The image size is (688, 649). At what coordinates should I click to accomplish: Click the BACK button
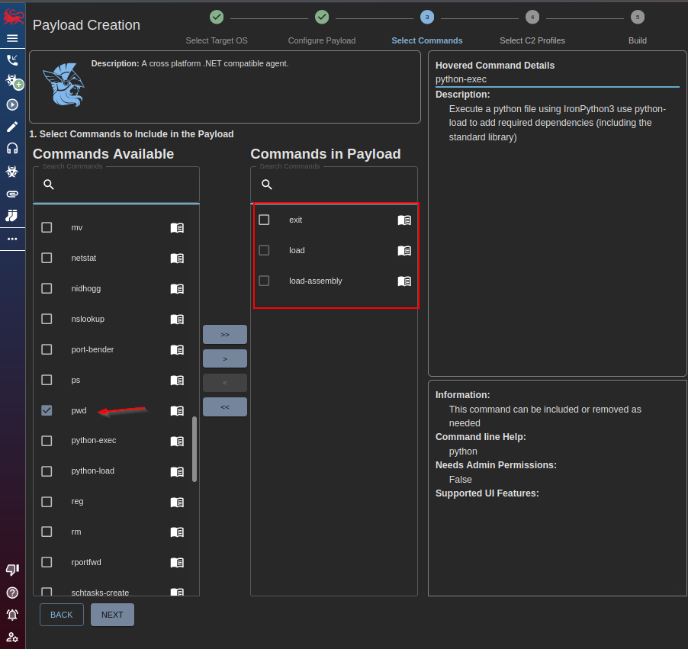point(62,615)
